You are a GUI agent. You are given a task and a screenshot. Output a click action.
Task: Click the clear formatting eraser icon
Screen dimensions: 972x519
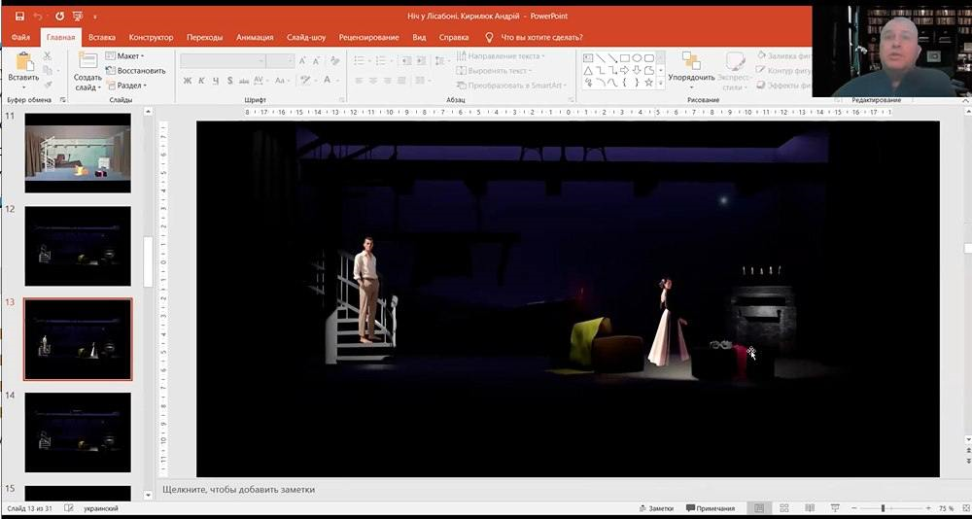(x=334, y=61)
